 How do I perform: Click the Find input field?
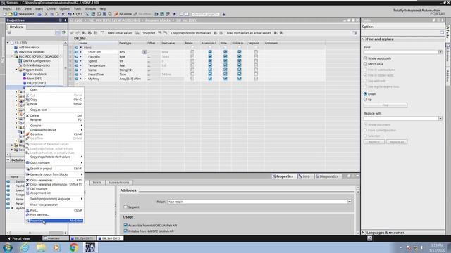(x=401, y=52)
